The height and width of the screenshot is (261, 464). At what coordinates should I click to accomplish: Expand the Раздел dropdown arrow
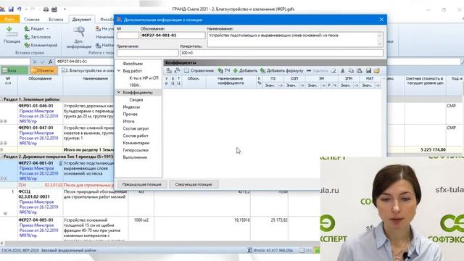pos(47,29)
